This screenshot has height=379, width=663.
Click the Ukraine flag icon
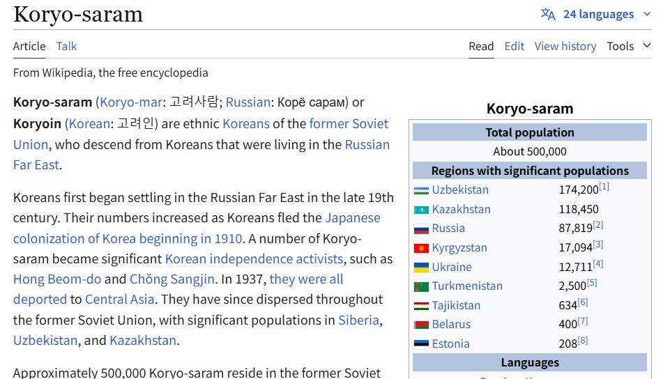tap(421, 268)
